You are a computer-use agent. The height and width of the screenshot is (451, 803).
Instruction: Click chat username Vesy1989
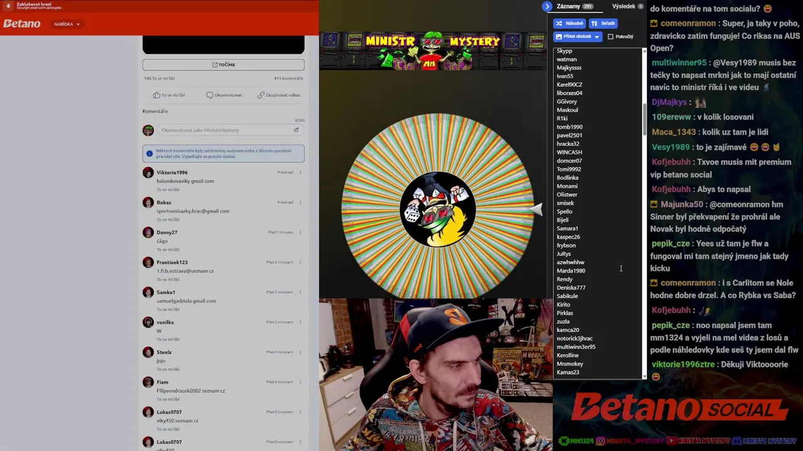[x=671, y=147]
